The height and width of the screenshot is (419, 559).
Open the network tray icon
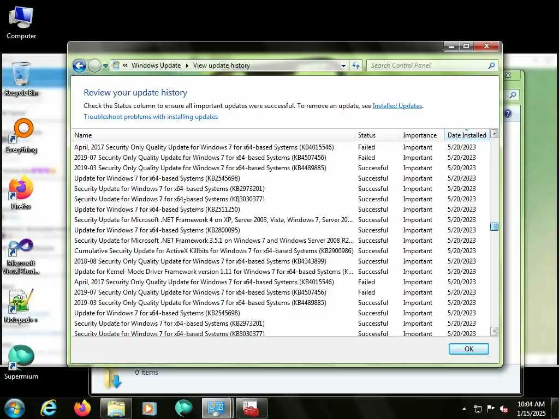pos(477,409)
